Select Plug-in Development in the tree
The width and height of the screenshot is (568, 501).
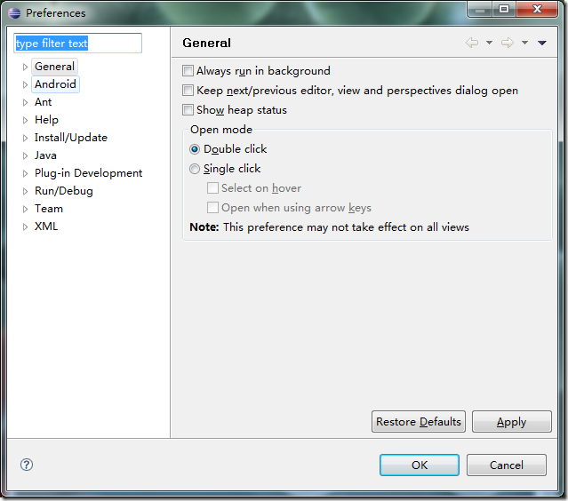[x=88, y=173]
